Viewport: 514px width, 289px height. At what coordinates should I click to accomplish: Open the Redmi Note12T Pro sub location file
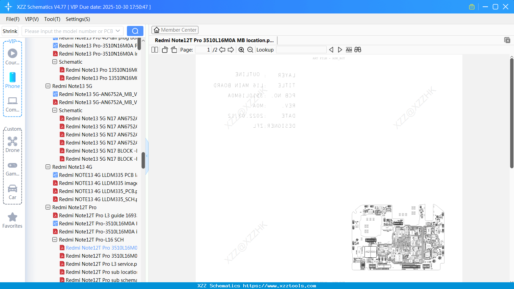pyautogui.click(x=102, y=272)
